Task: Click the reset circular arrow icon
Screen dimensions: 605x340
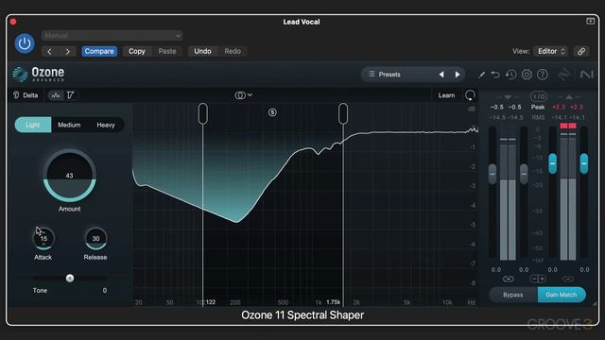Action: (x=470, y=95)
